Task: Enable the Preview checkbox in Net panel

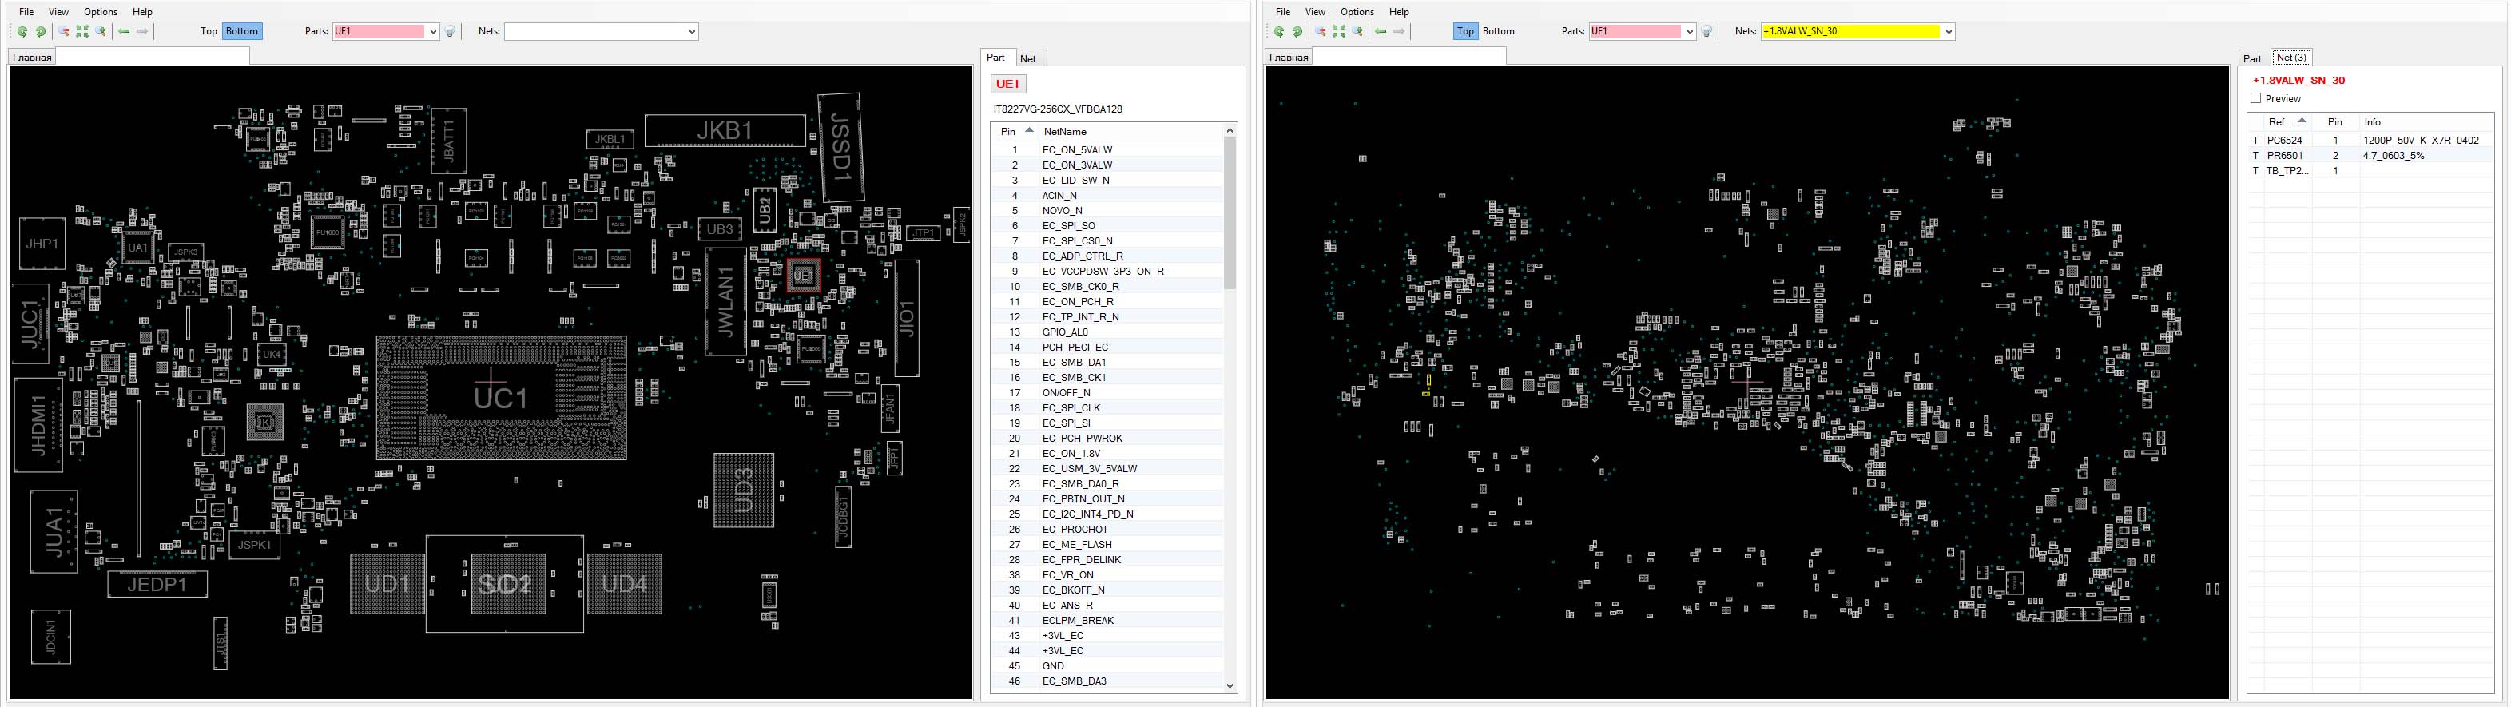Action: [x=2255, y=98]
